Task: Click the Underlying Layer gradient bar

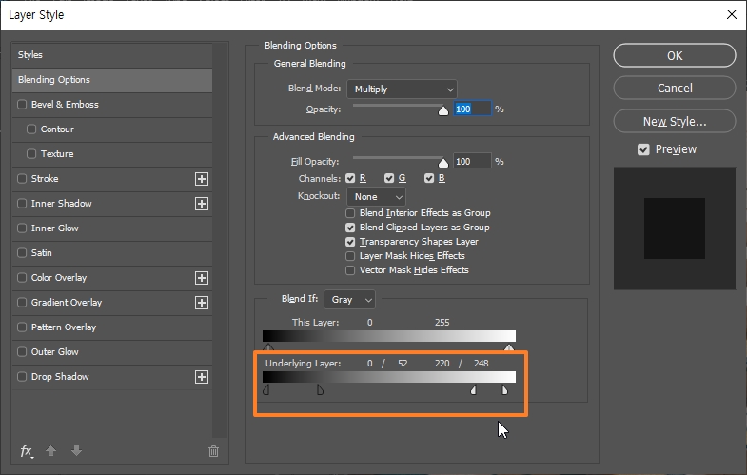Action: (x=389, y=377)
